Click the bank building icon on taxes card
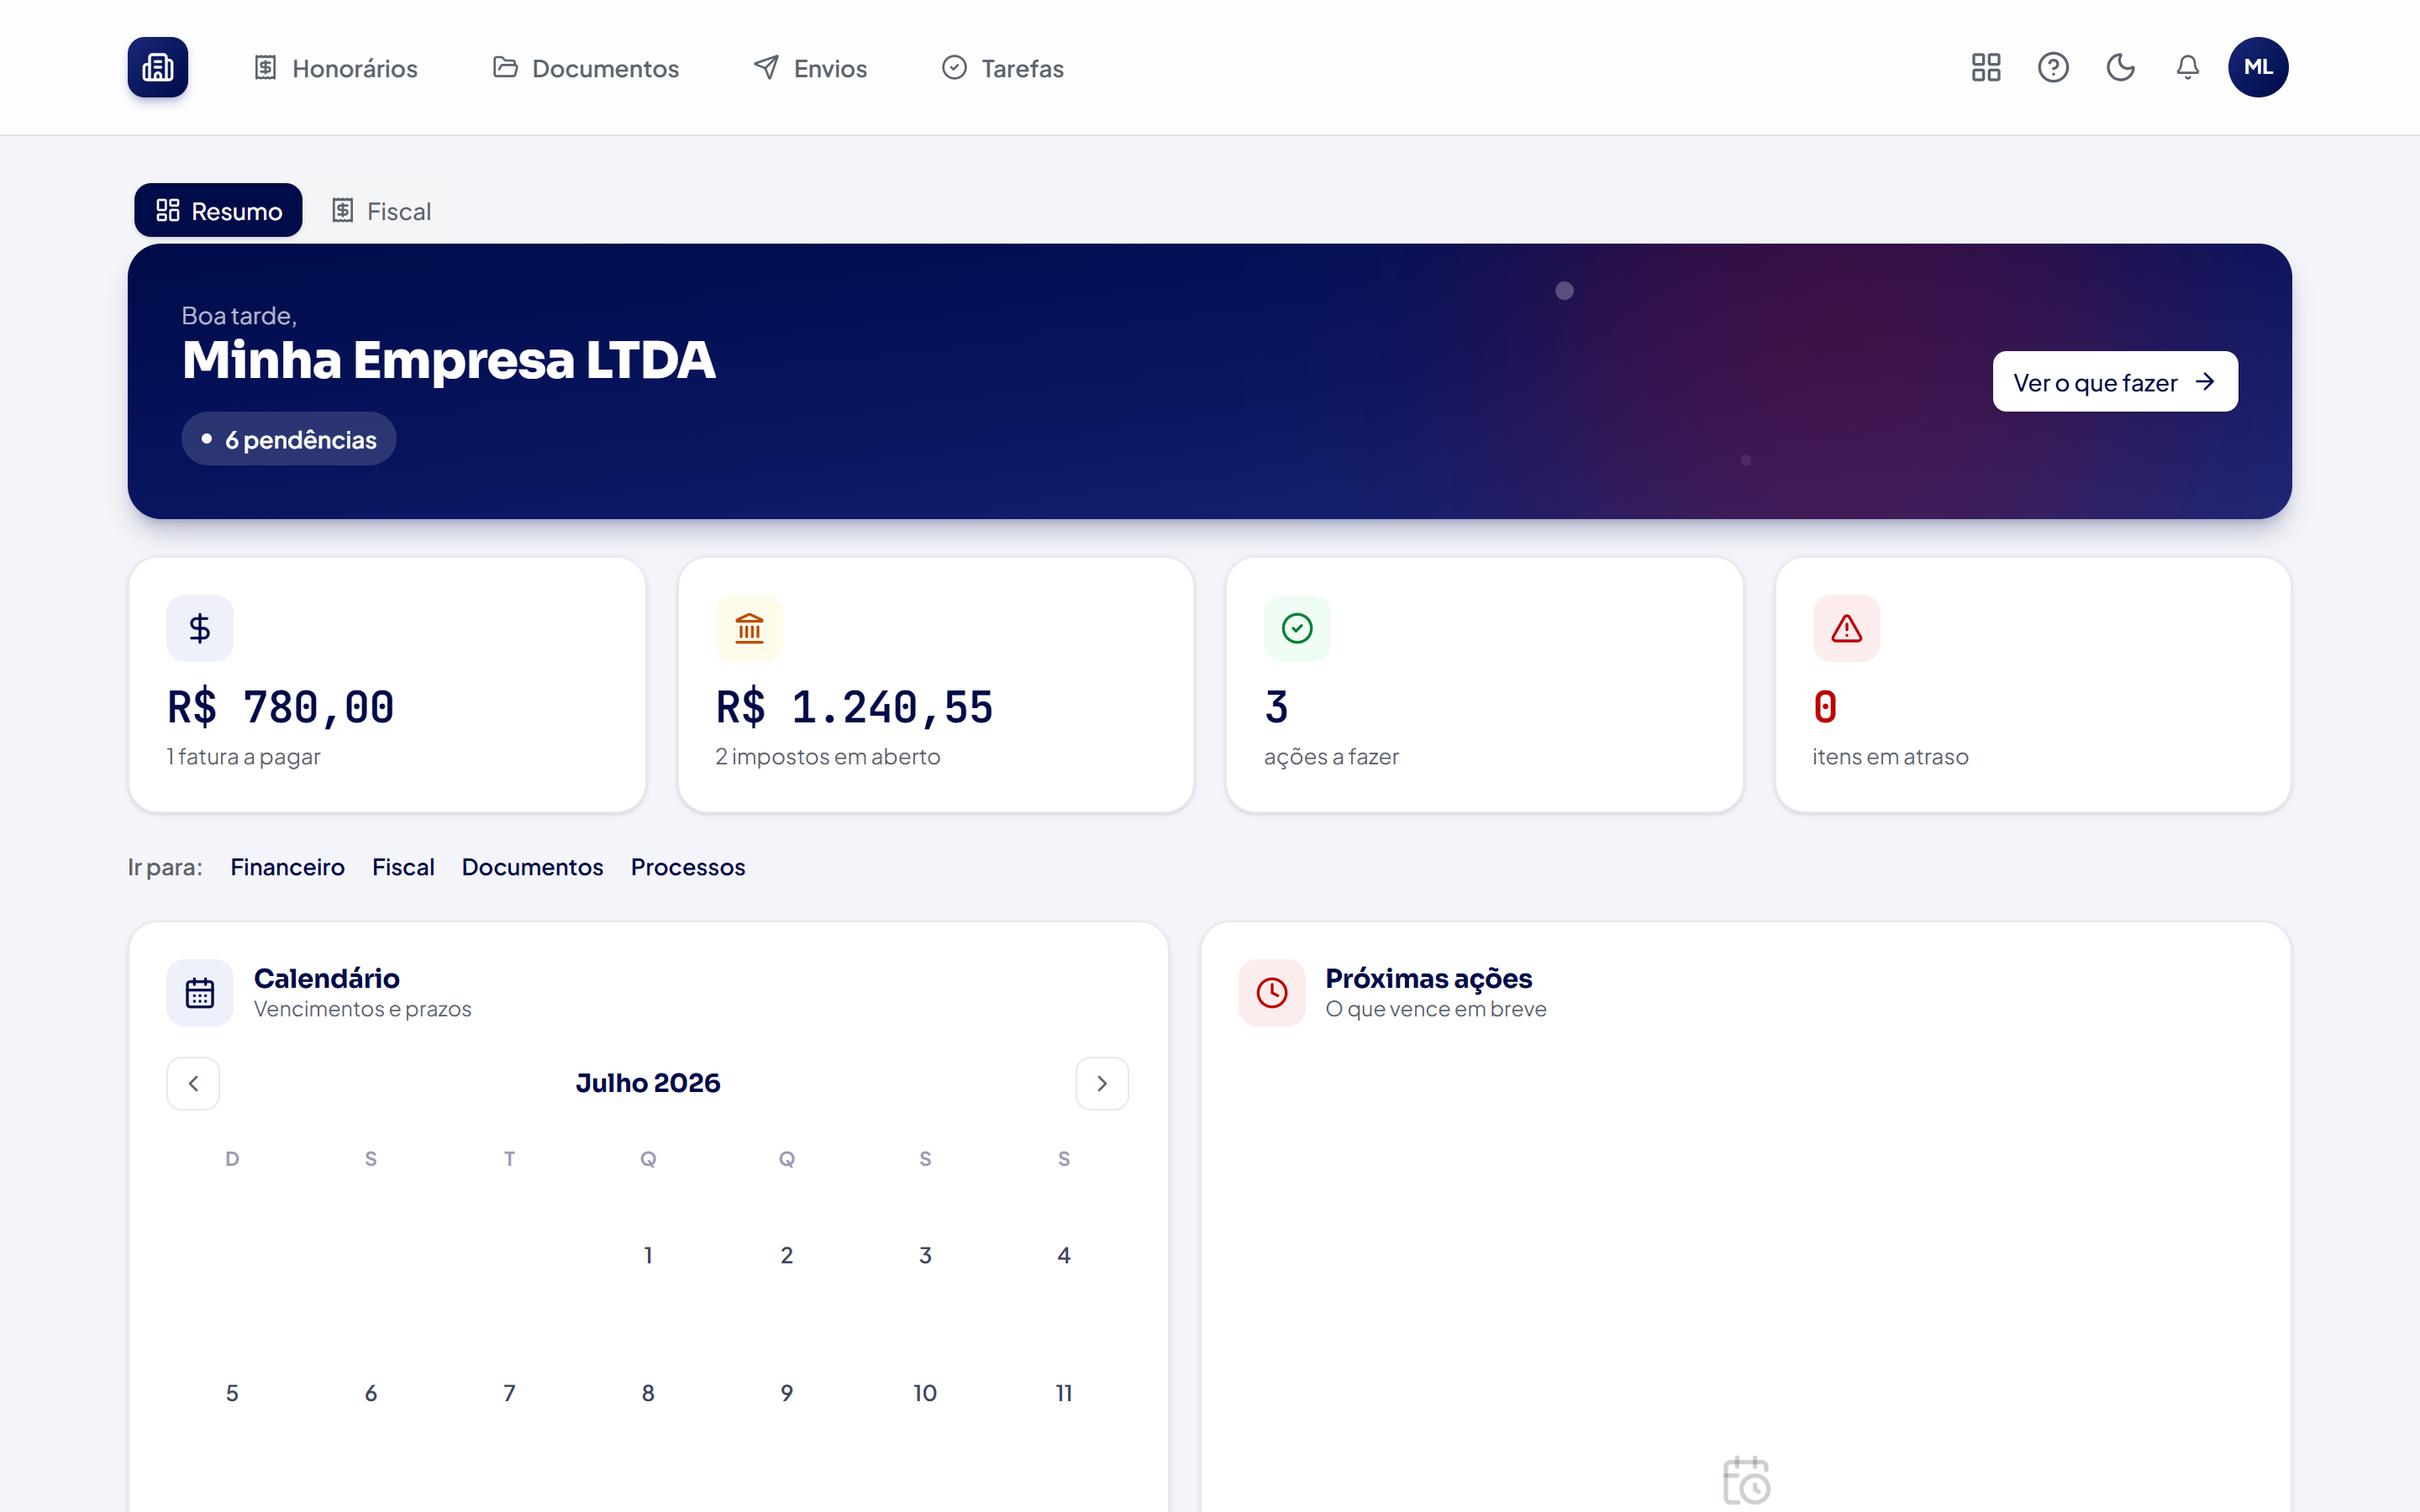The width and height of the screenshot is (2420, 1512). (749, 628)
